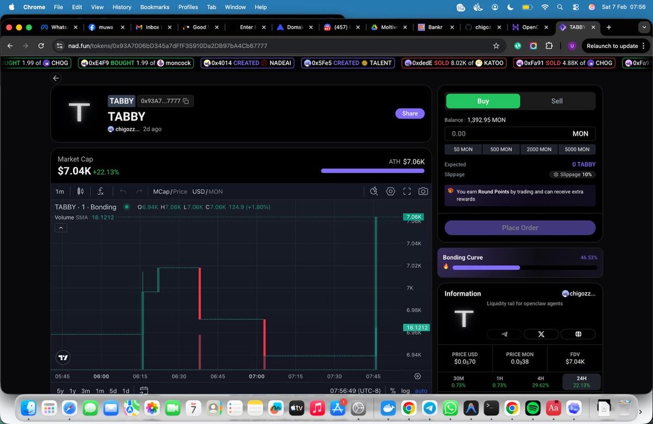Open the Profiles menu in the menu bar
This screenshot has height=424, width=653.
(188, 7)
